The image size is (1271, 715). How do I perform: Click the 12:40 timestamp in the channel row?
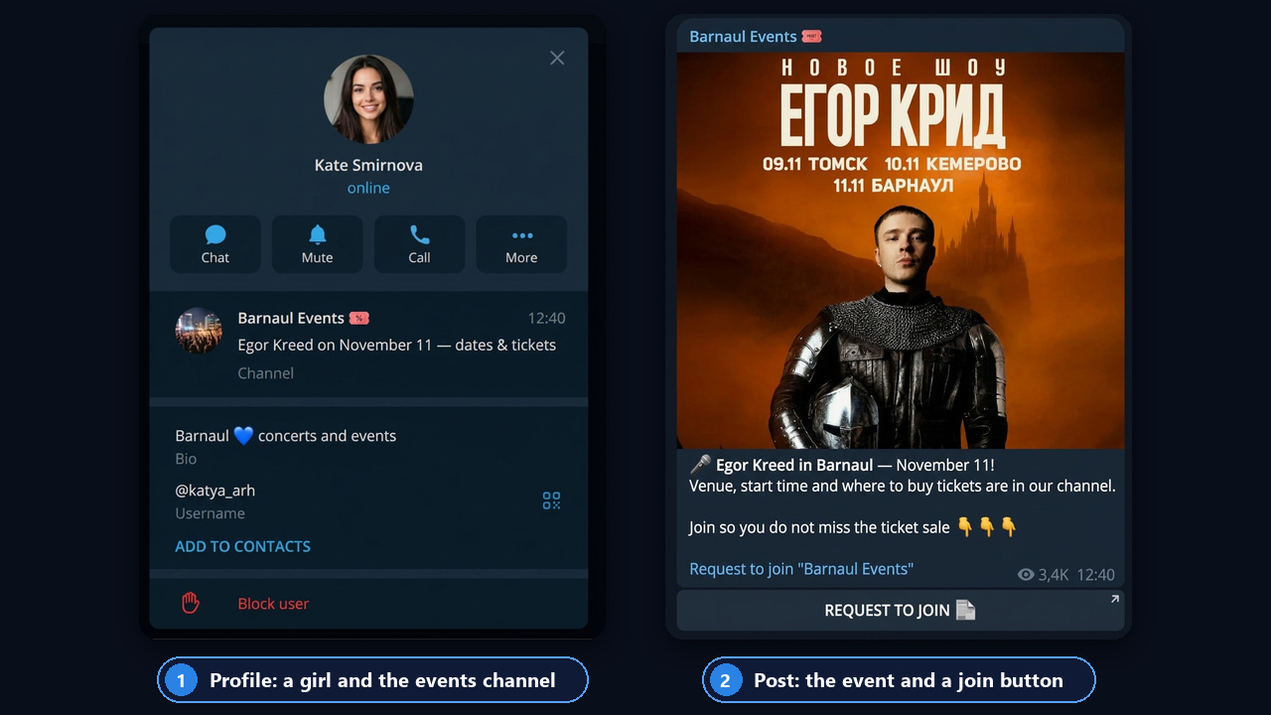click(x=546, y=318)
